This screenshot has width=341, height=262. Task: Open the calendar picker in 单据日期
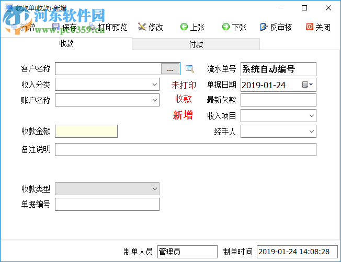pos(308,85)
